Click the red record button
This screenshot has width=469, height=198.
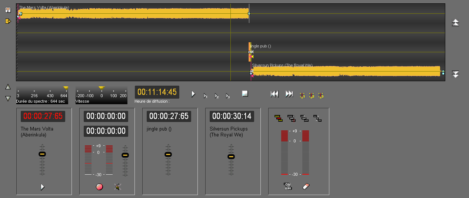click(99, 187)
